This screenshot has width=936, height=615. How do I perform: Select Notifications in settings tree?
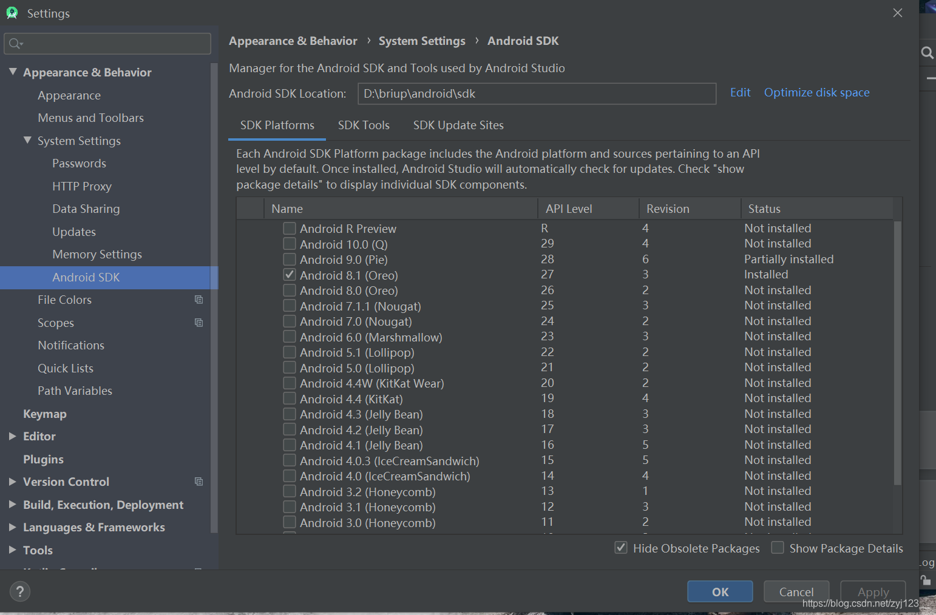71,345
